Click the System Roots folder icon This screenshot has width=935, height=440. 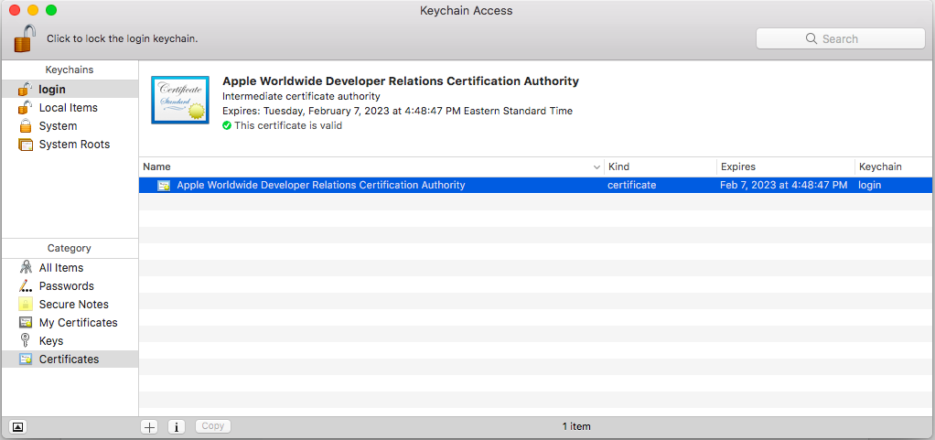click(26, 145)
